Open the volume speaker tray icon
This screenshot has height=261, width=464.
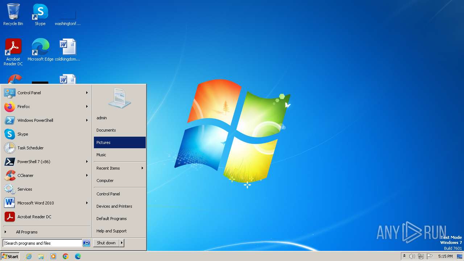(x=412, y=256)
